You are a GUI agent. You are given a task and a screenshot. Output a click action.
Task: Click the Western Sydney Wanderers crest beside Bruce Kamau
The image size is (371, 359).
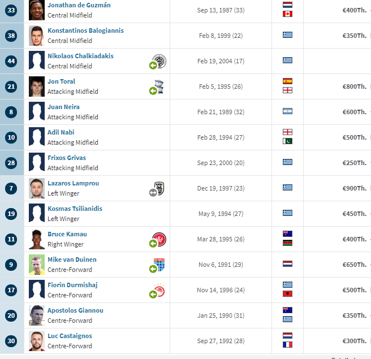[159, 239]
